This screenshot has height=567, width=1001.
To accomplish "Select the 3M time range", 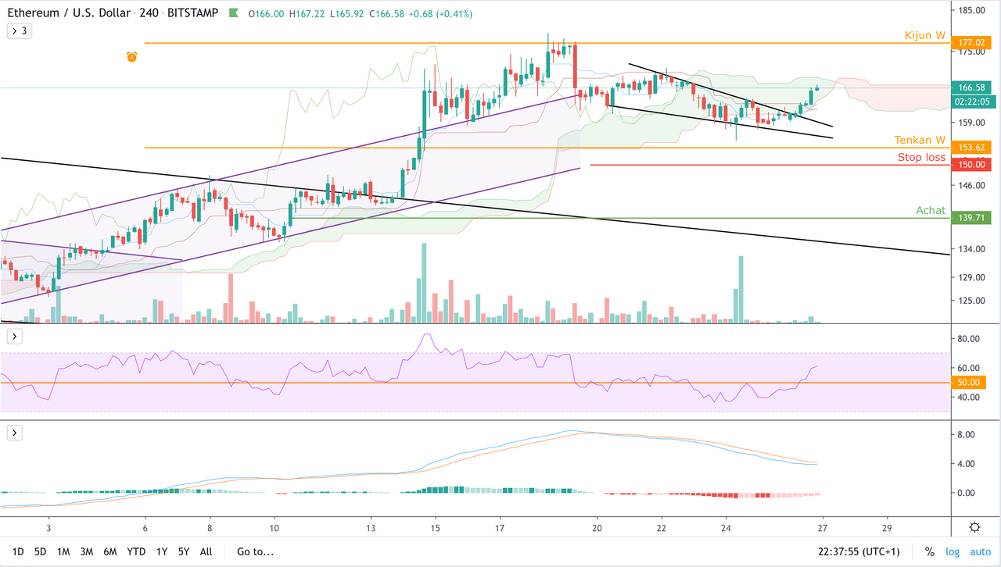I will (88, 551).
